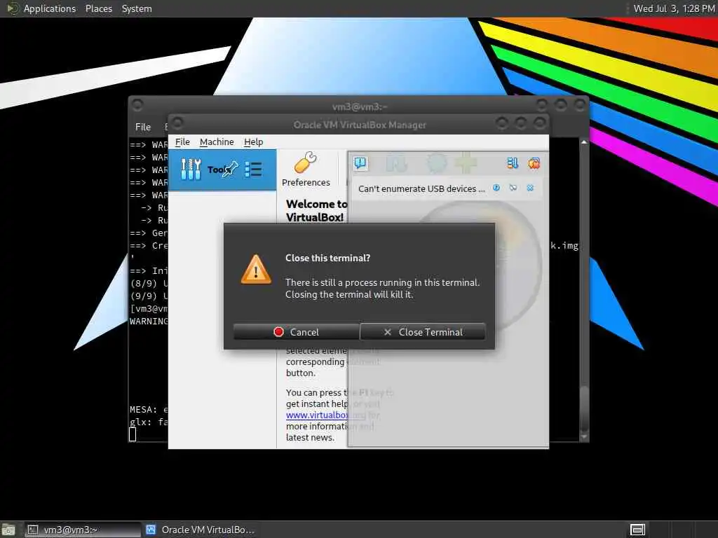This screenshot has width=718, height=538.
Task: Confirm with the Close Terminal button
Action: tap(423, 331)
